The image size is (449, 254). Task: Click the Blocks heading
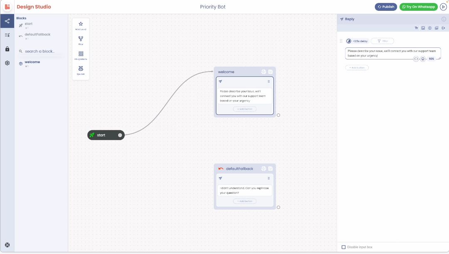pos(21,18)
